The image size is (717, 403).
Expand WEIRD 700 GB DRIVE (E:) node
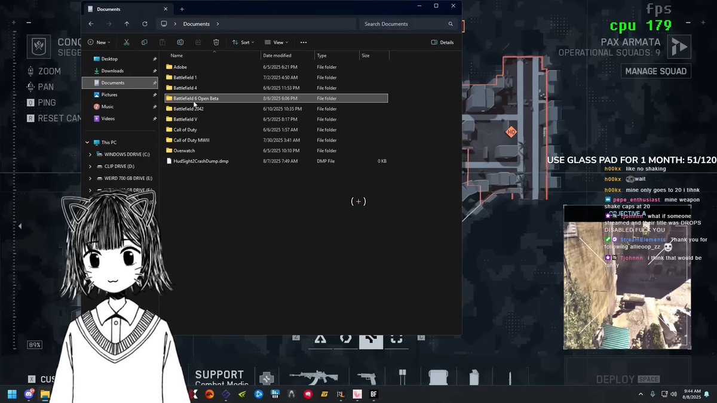click(x=90, y=178)
